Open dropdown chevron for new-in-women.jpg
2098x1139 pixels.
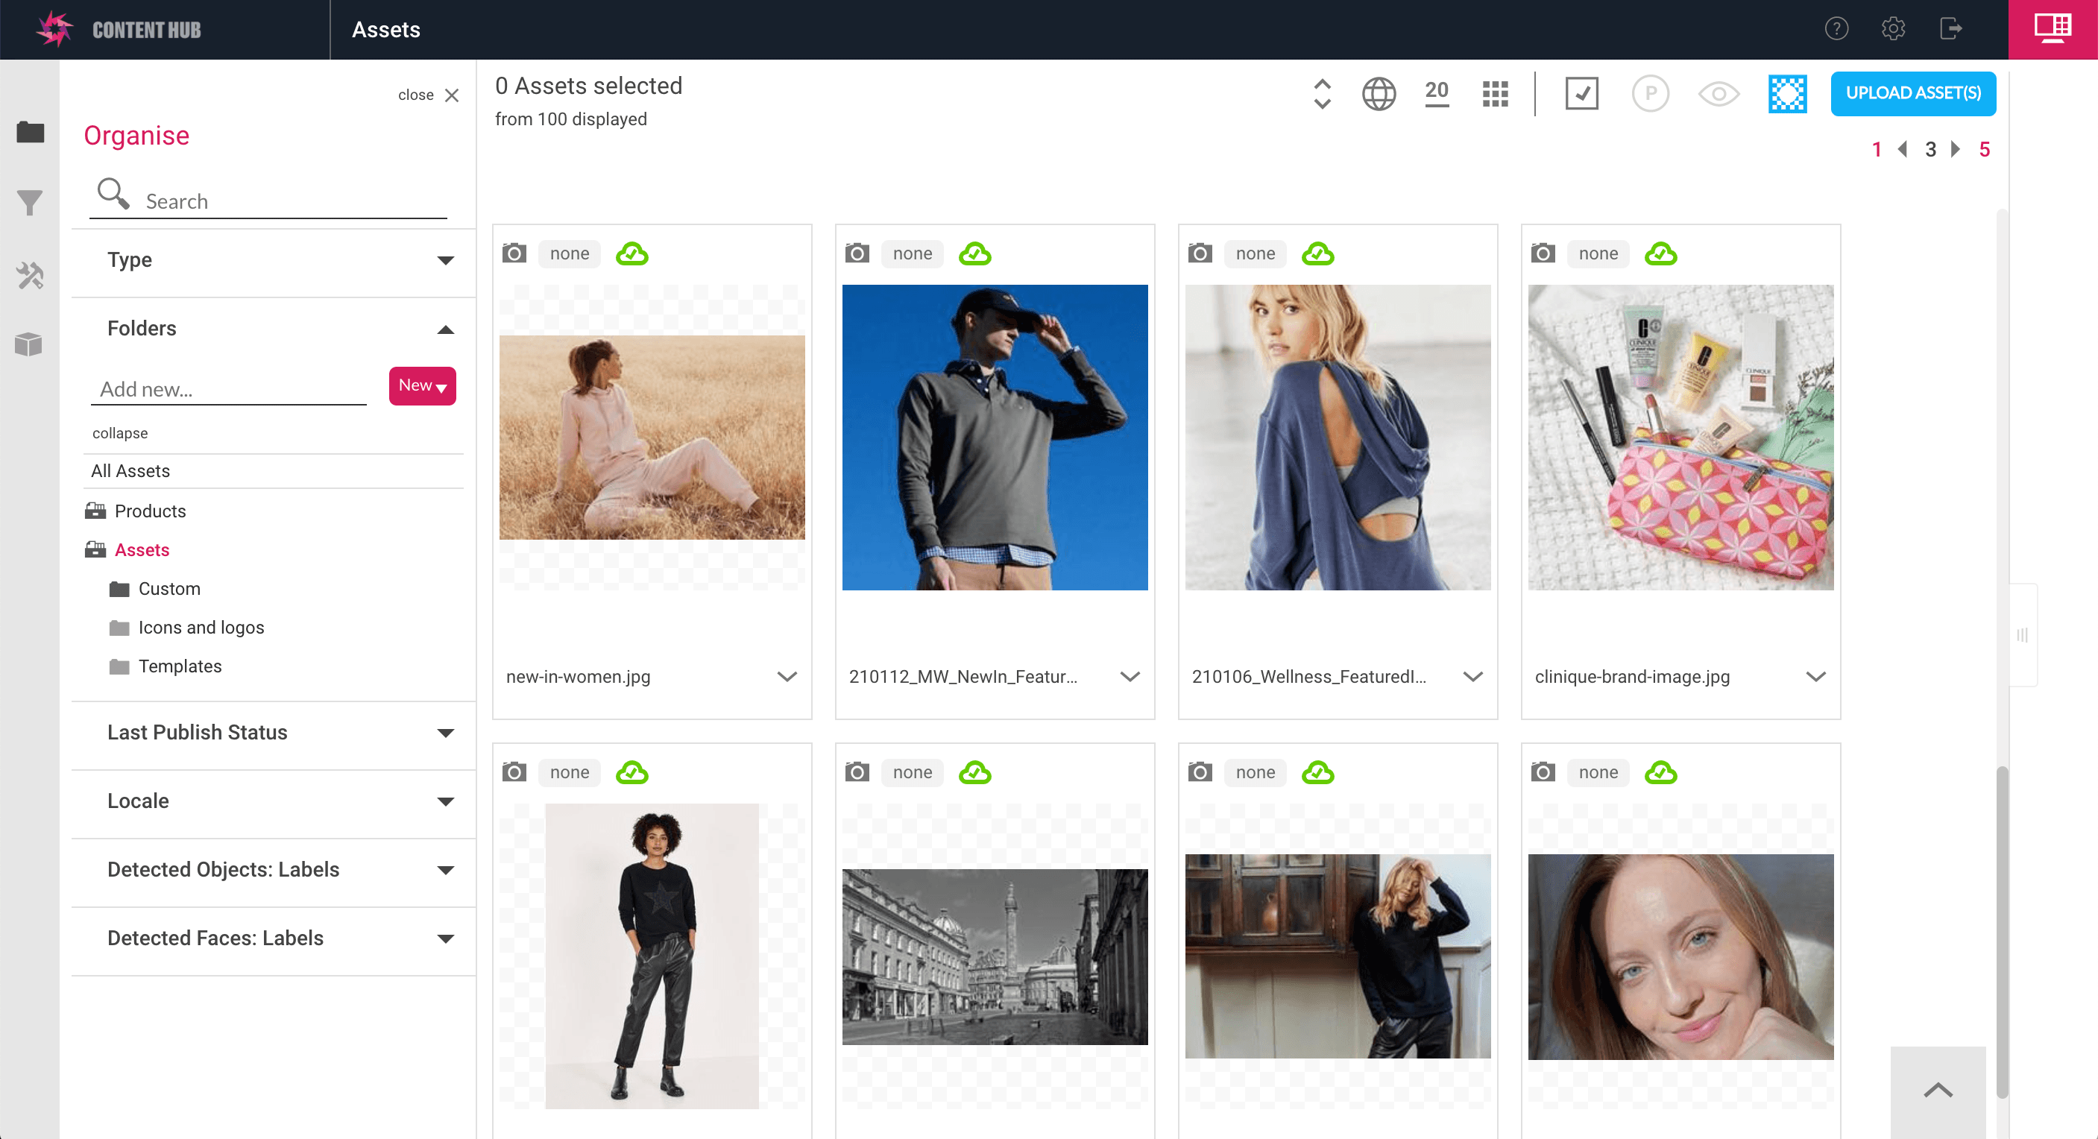coord(786,677)
